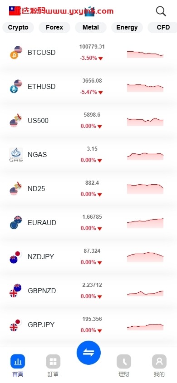Select the GBPJPY price 195.356

(92, 319)
